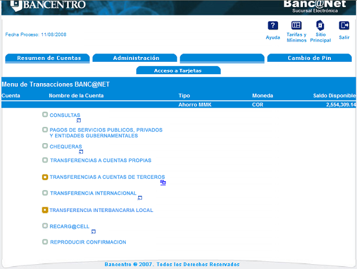
Task: Toggle the PAGOS DE SERVICIOS PUBLICOS box
Action: coord(45,129)
